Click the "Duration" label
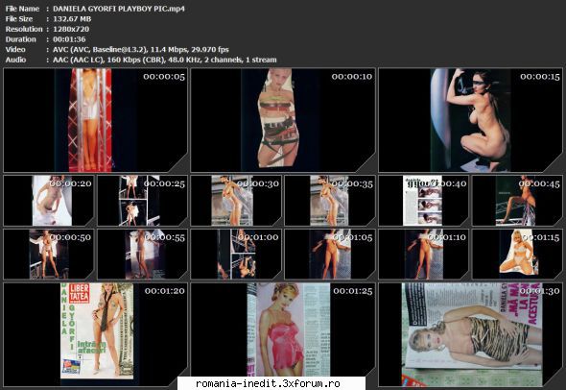Image resolution: width=566 pixels, height=390 pixels. [20, 39]
